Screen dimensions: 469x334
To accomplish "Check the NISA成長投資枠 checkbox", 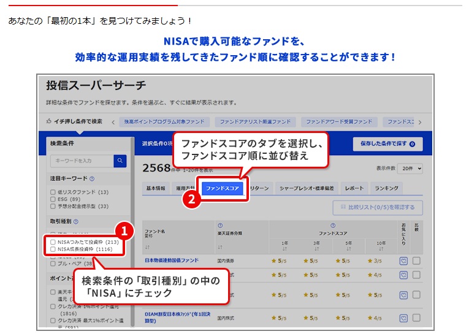I will pos(53,249).
